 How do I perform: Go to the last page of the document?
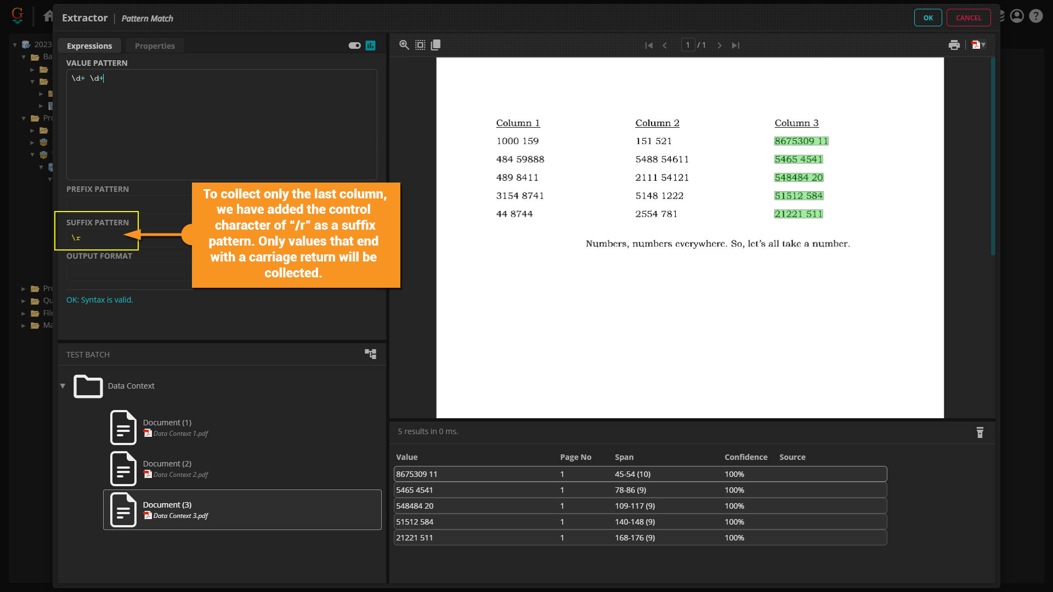[735, 45]
